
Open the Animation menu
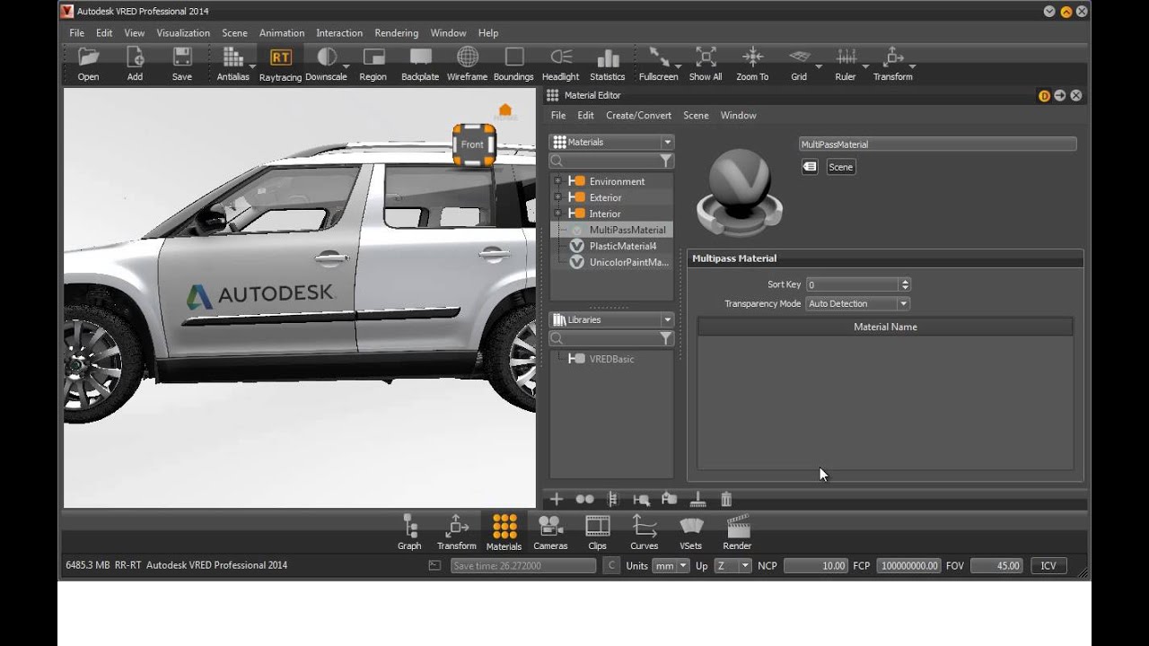point(282,33)
